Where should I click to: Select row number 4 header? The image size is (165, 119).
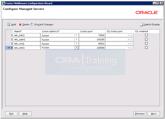pos(9,48)
